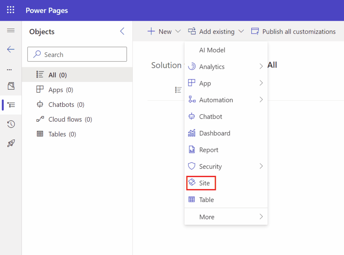Click the rocket icon in left rail

click(11, 143)
